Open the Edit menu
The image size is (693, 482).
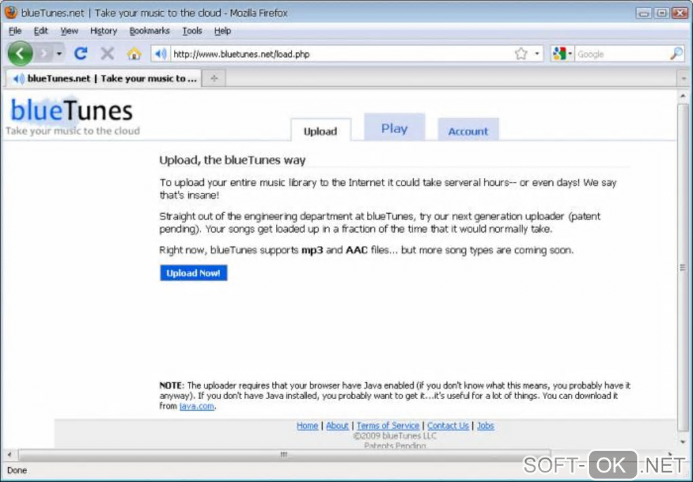(41, 31)
